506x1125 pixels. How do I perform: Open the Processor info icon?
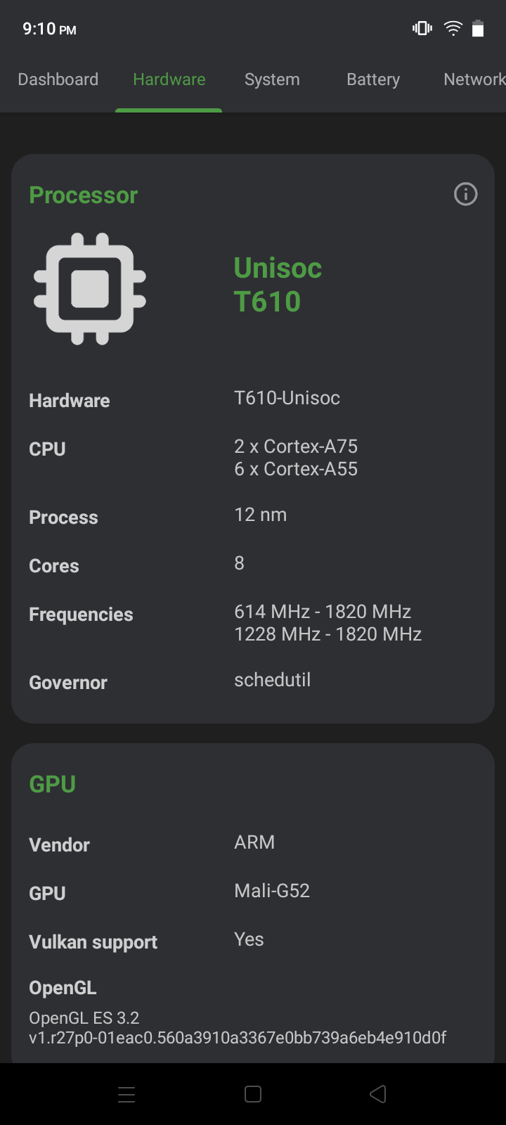(x=465, y=194)
